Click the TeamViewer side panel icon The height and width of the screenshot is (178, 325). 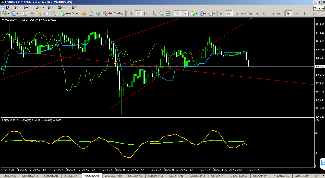[323, 162]
